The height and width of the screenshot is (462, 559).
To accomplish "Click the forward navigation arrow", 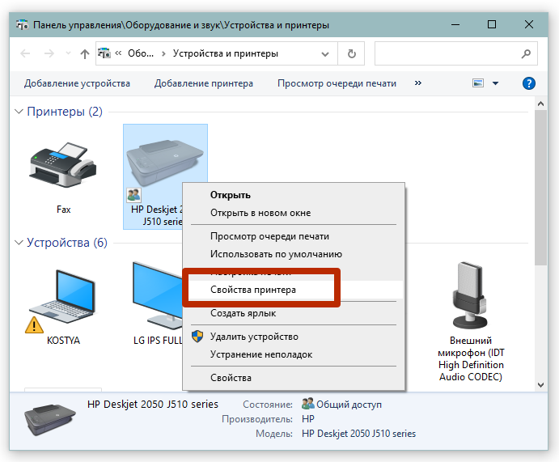I will click(x=49, y=53).
